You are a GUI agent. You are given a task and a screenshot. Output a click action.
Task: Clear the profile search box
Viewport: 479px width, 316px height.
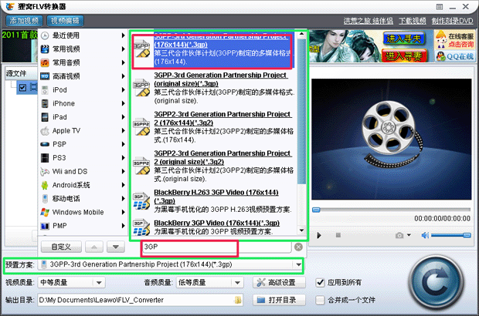click(x=298, y=247)
